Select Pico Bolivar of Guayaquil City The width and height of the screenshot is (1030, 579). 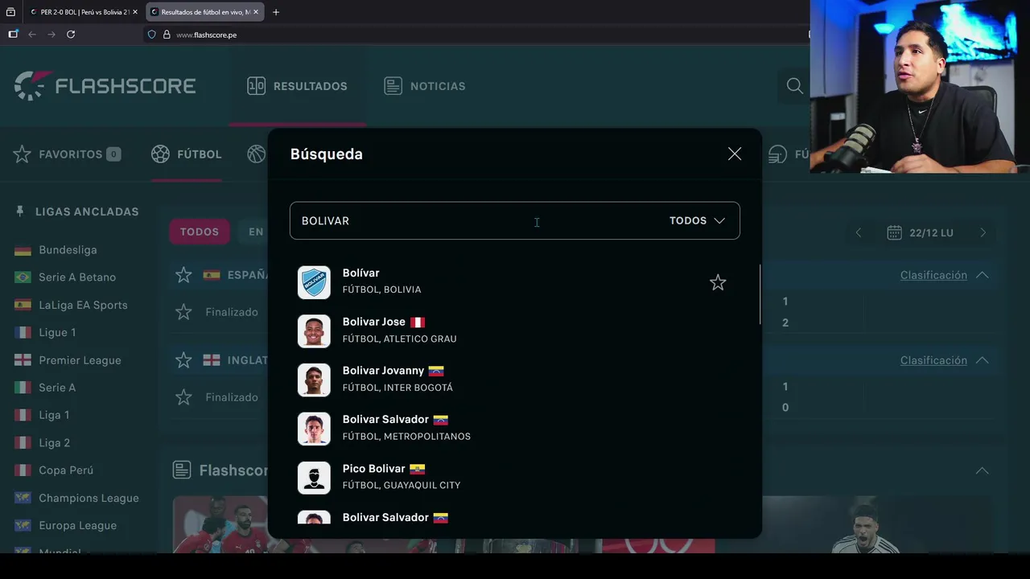coord(515,478)
